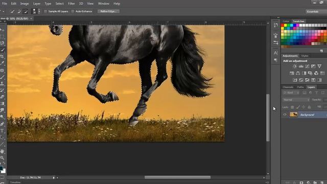Click the vertical canvas scrollbar
Viewport: 327px width, 184px height.
[x=268, y=118]
